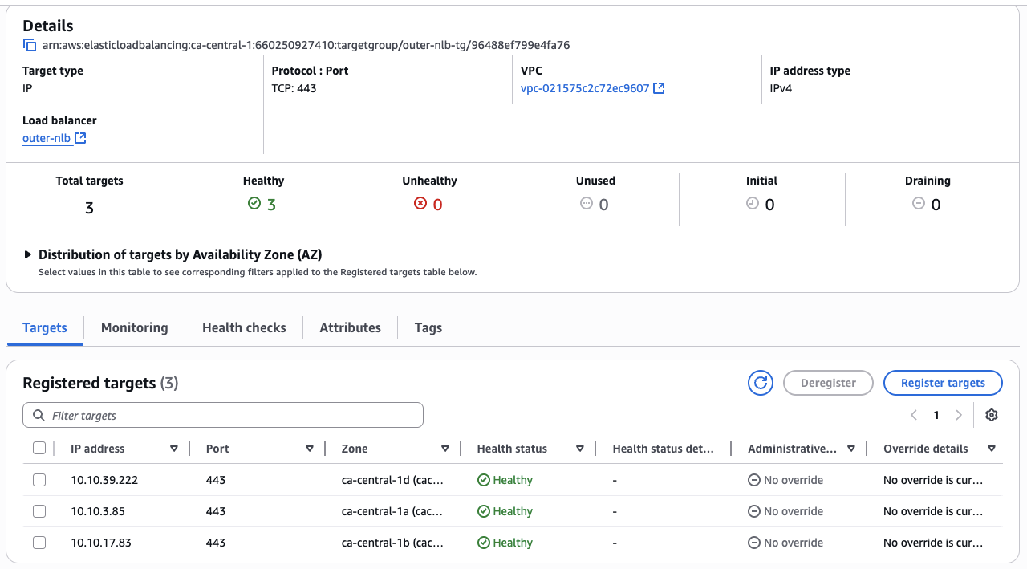Open the Monitoring tab

coord(134,327)
